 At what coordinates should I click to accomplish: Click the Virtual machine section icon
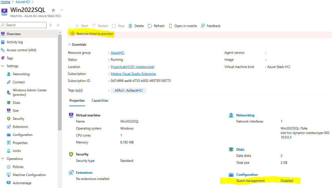tap(71, 115)
